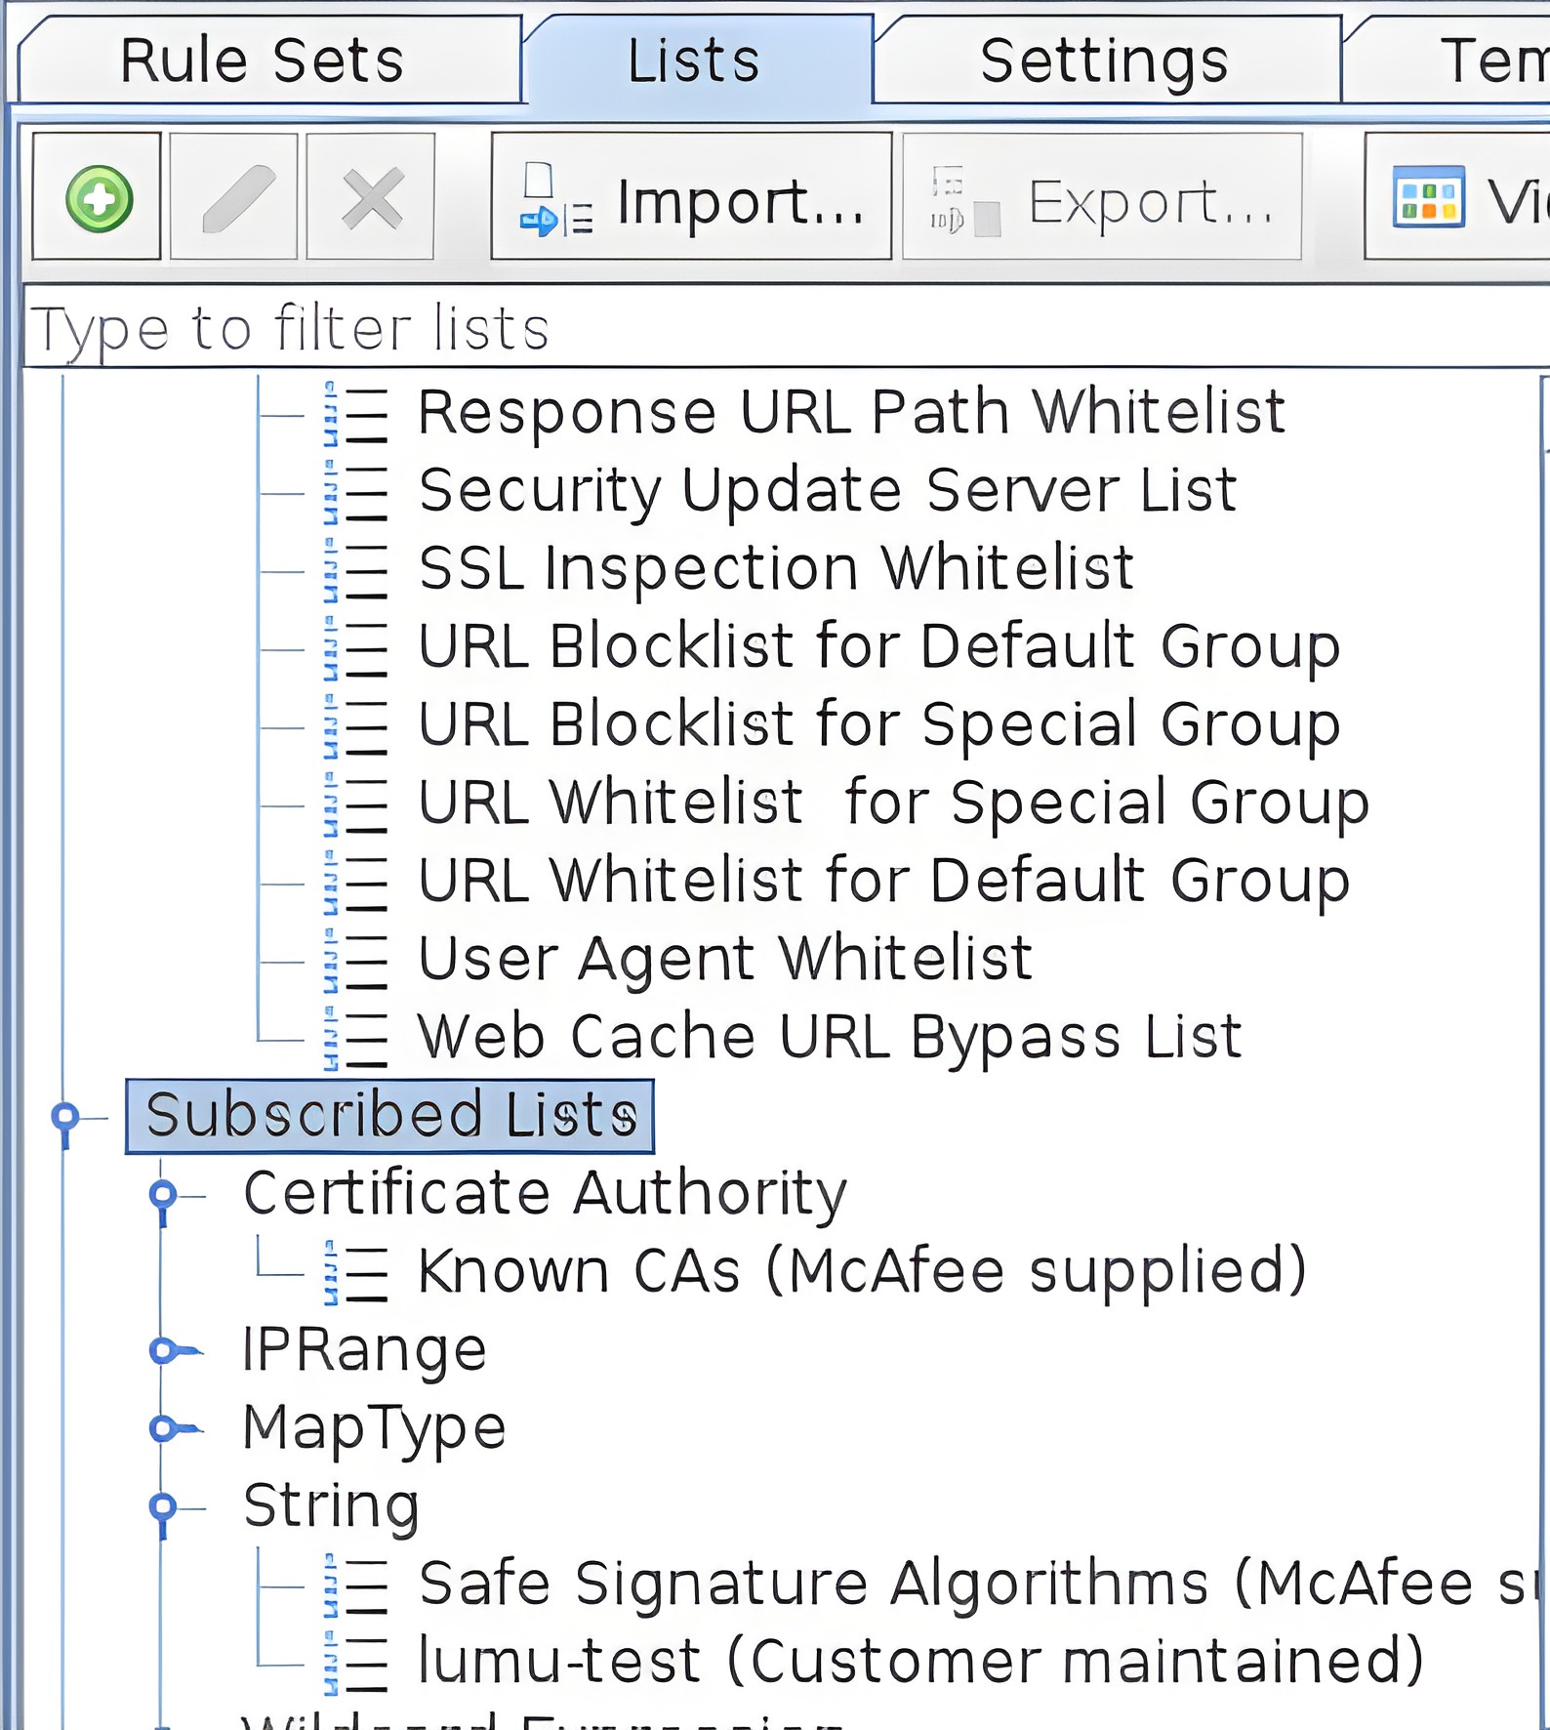The image size is (1550, 1730).
Task: Expand the IPRange node
Action: tap(163, 1351)
